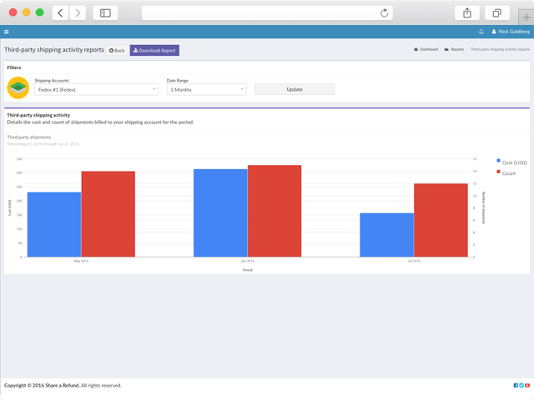The width and height of the screenshot is (534, 400).
Task: Click the YouTube icon in footer
Action: pos(527,385)
